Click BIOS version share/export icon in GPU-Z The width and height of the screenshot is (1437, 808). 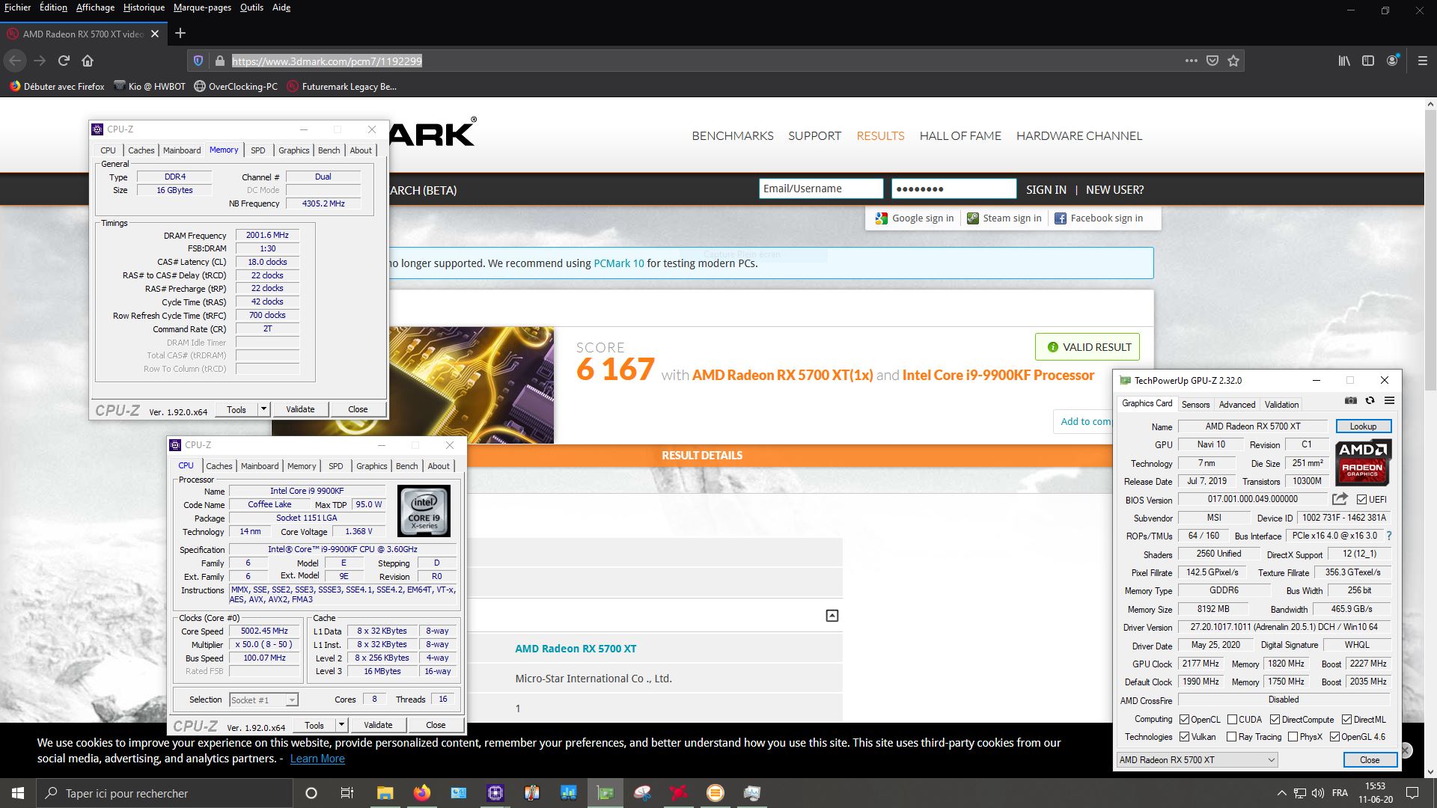pyautogui.click(x=1340, y=499)
